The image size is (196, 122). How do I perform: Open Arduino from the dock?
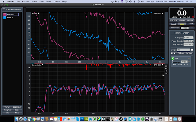(130, 119)
